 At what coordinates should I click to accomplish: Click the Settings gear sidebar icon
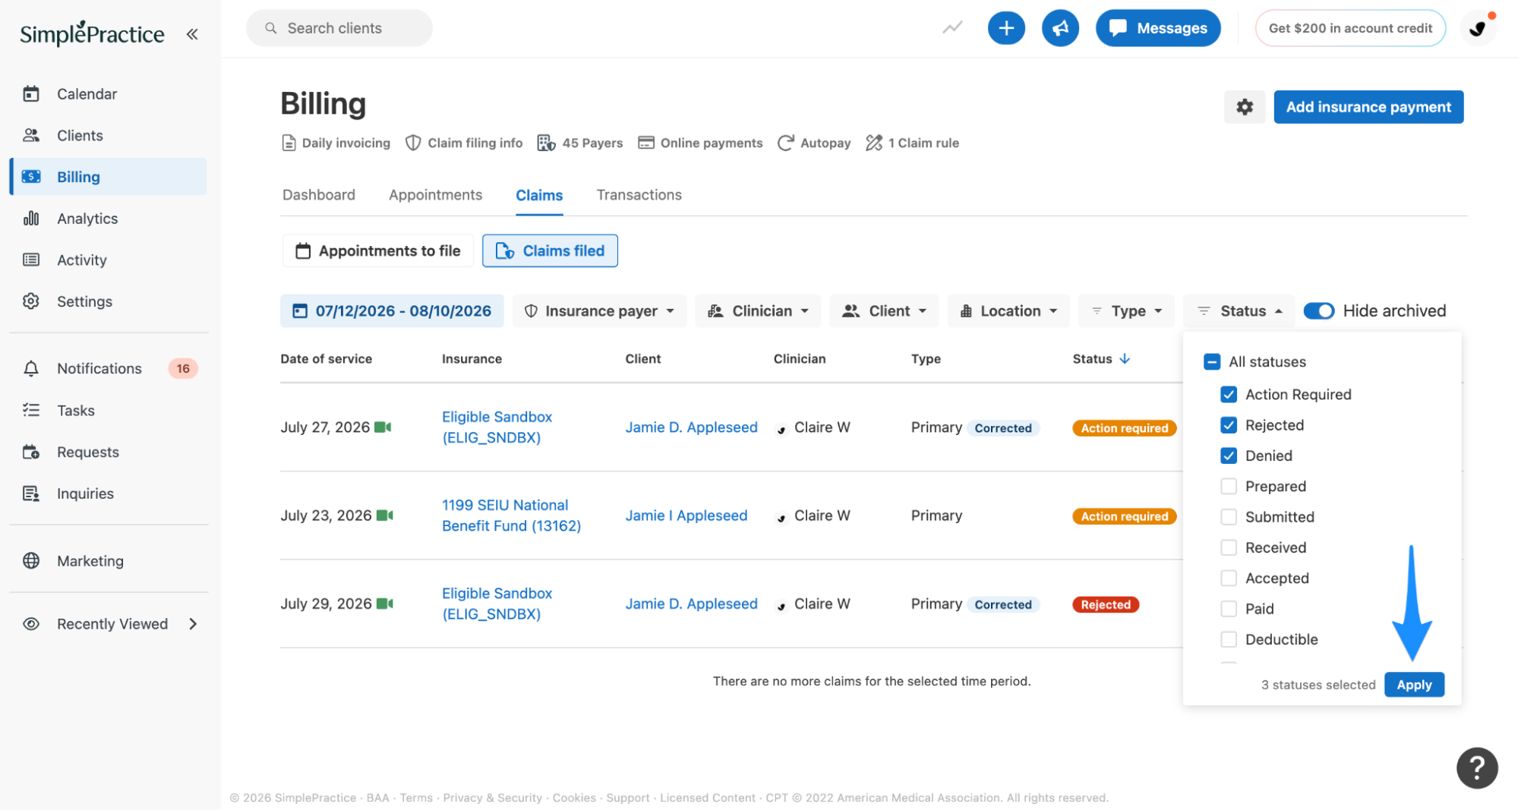(31, 301)
